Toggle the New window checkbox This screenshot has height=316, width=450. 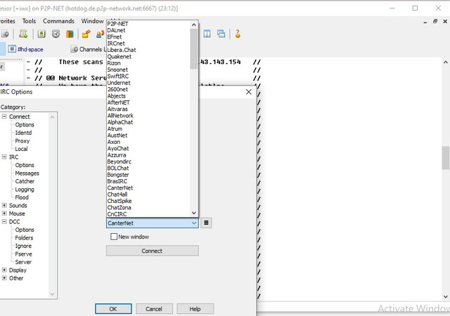pyautogui.click(x=114, y=237)
